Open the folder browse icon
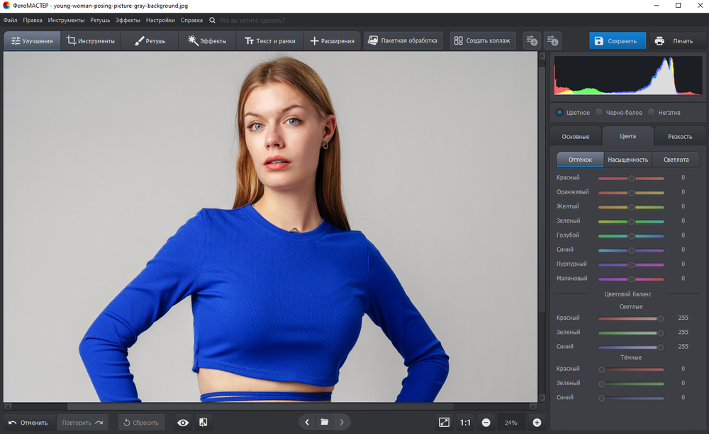 click(x=325, y=422)
